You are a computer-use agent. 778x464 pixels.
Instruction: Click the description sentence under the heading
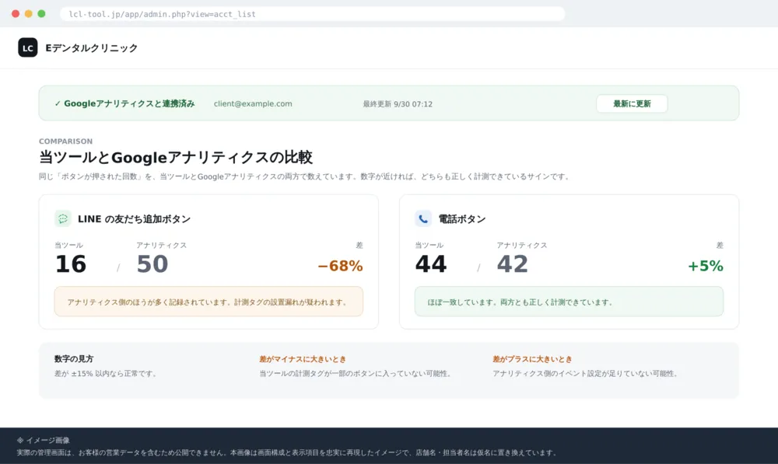[x=305, y=176]
